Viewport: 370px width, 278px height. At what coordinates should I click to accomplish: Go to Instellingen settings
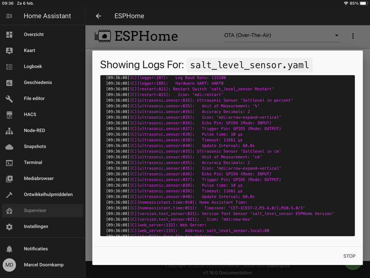pos(36,227)
